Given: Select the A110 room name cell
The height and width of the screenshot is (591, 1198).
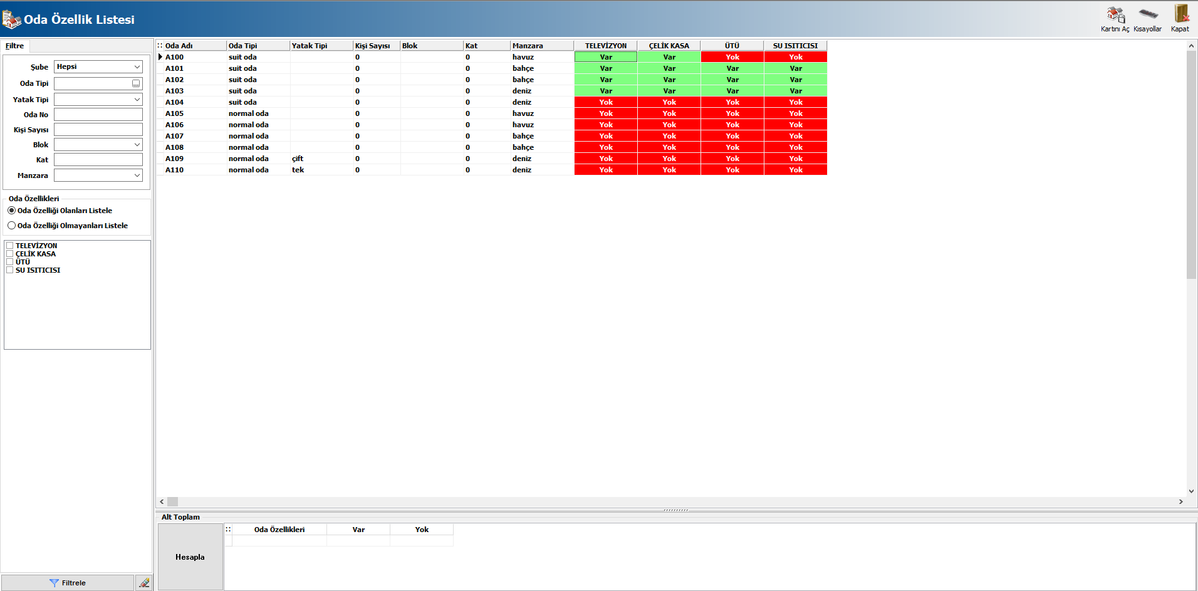Looking at the screenshot, I should tap(195, 170).
